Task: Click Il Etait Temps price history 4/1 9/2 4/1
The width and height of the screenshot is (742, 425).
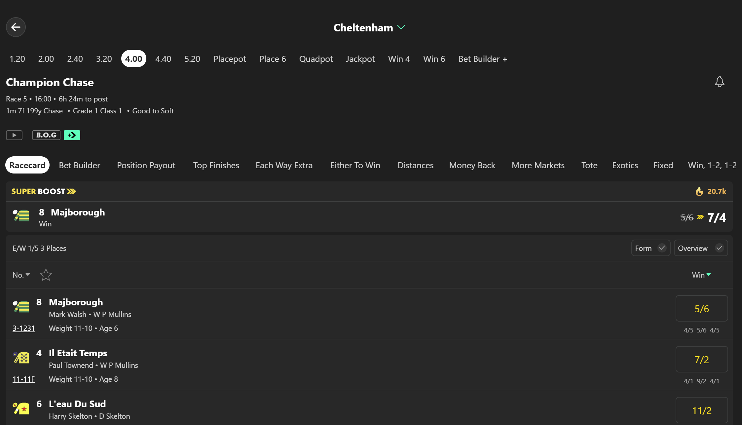Action: coord(702,381)
